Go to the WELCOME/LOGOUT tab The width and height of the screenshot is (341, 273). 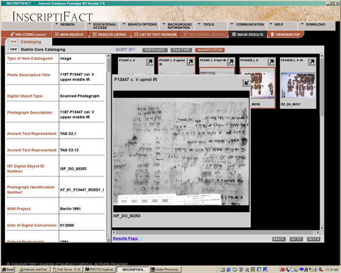click(x=27, y=35)
